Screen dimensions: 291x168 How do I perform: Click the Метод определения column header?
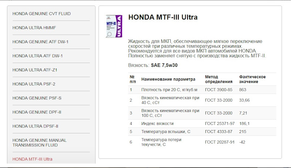[219, 79]
